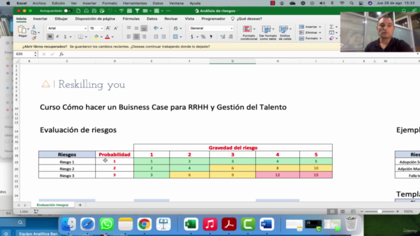Toggle the Autoguardado switch
The image size is (420, 236).
(67, 10)
